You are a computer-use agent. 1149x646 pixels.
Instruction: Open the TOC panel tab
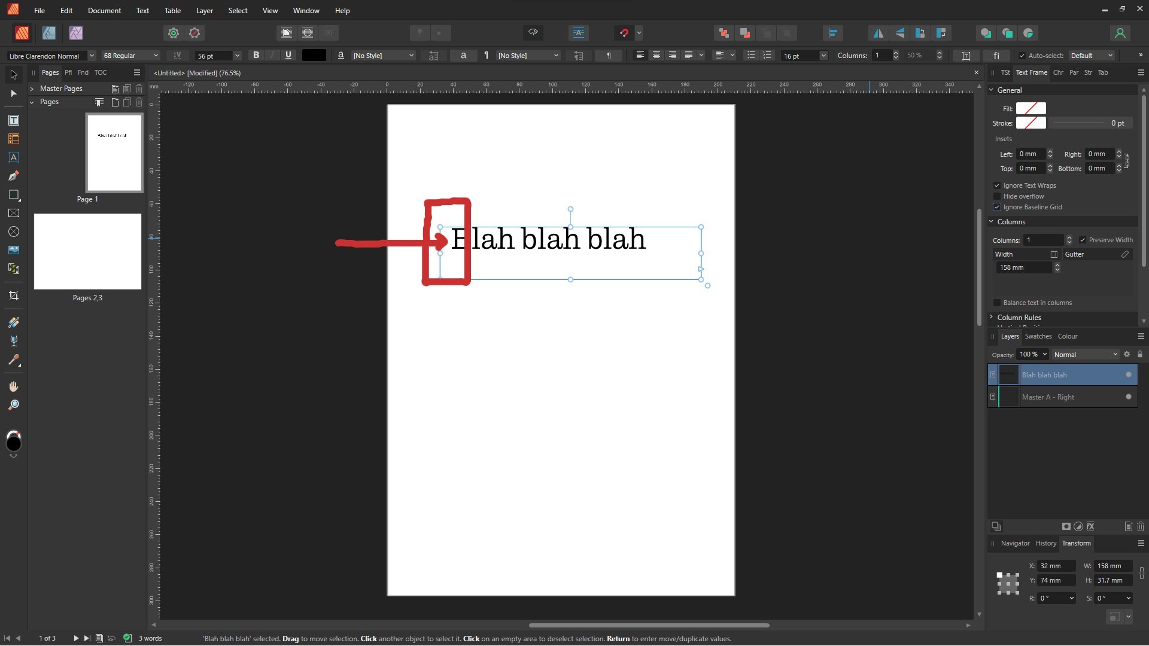pos(101,72)
